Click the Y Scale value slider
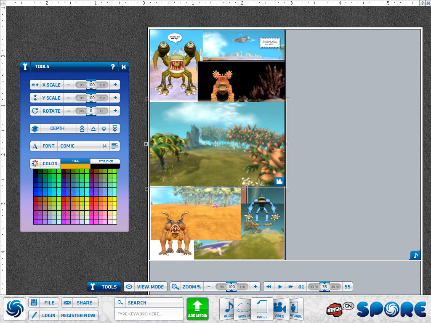 tap(91, 98)
